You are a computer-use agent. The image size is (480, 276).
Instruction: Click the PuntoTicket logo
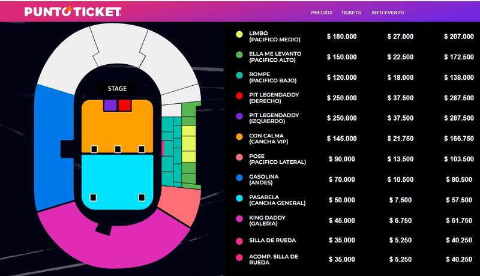73,12
